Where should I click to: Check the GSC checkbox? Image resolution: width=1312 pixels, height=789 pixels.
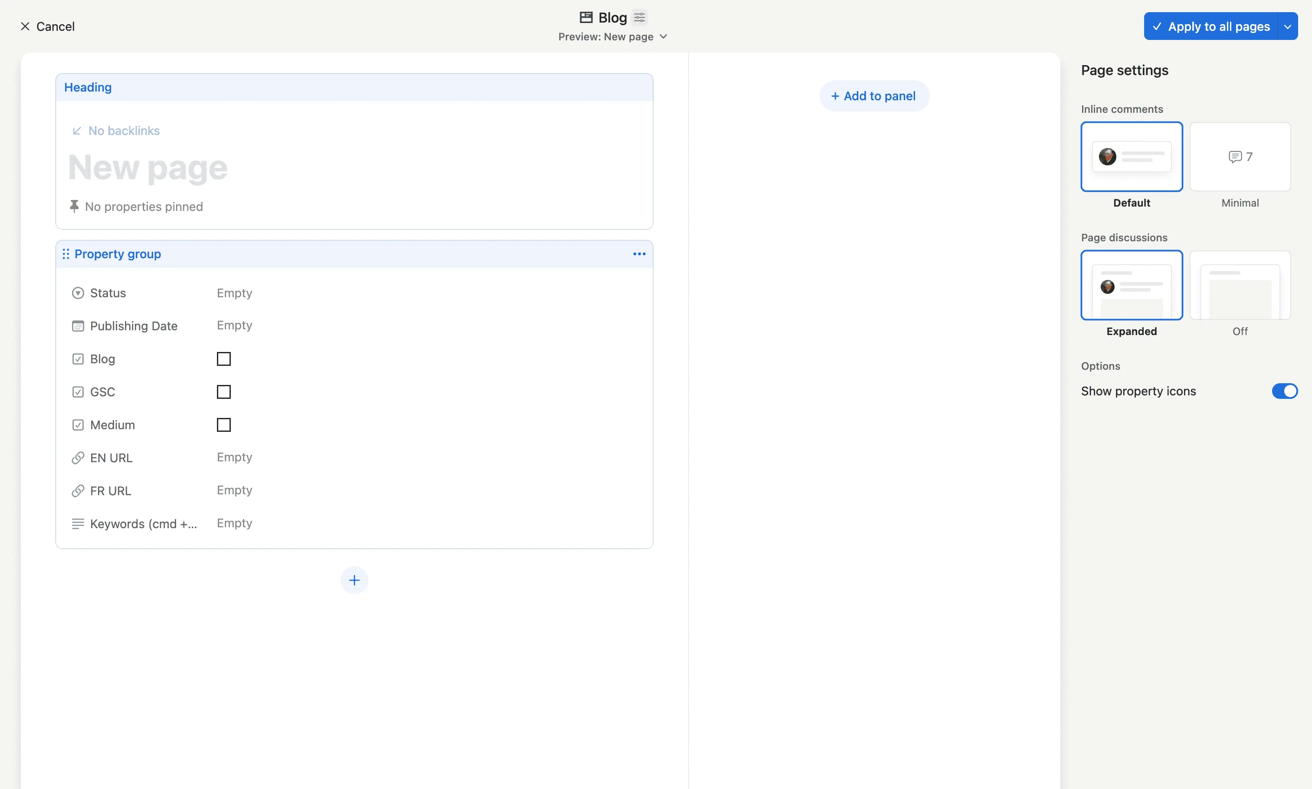(223, 392)
